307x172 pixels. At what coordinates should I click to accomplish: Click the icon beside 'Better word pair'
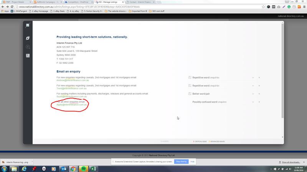point(190,94)
